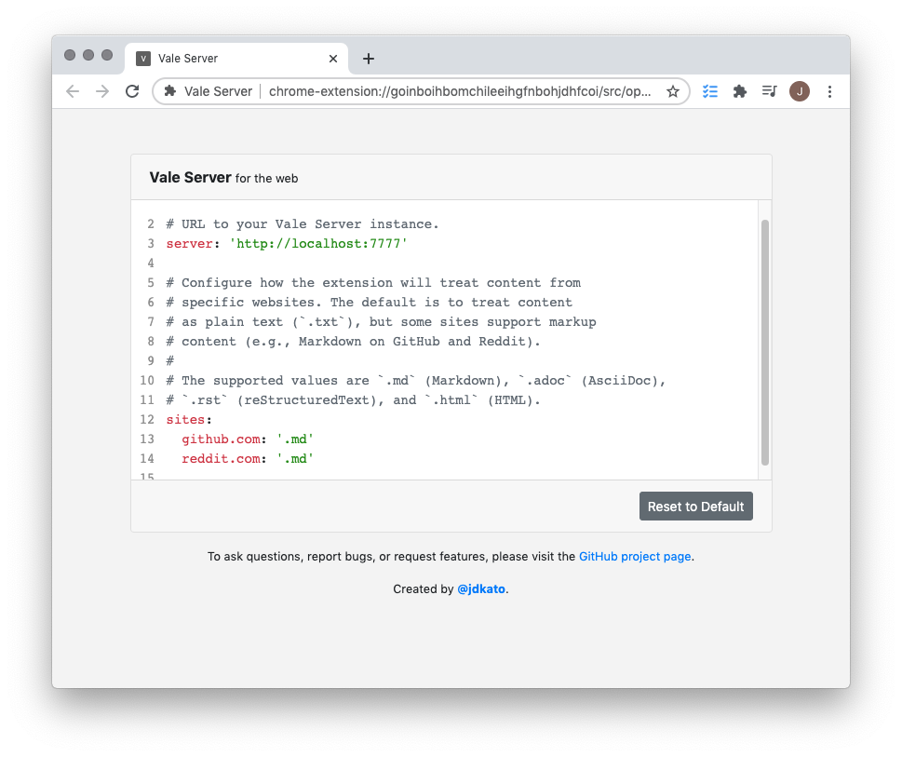Click the Vale Server tab favicon

143,59
